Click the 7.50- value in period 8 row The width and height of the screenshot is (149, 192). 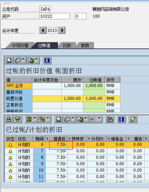[x=57, y=158]
